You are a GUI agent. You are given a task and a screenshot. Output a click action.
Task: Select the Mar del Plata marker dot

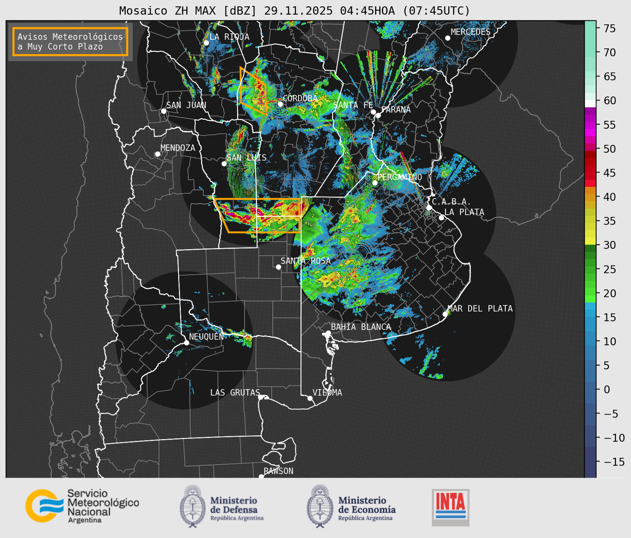tap(445, 314)
